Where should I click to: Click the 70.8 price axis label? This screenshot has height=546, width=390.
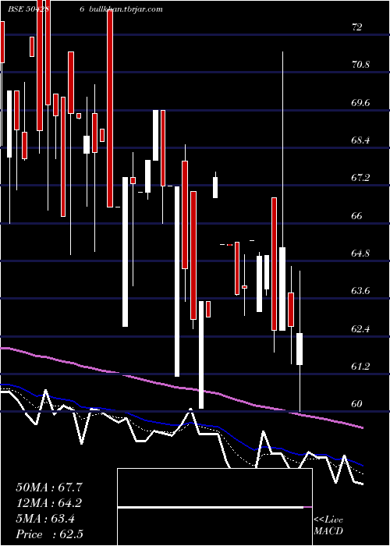coord(360,65)
